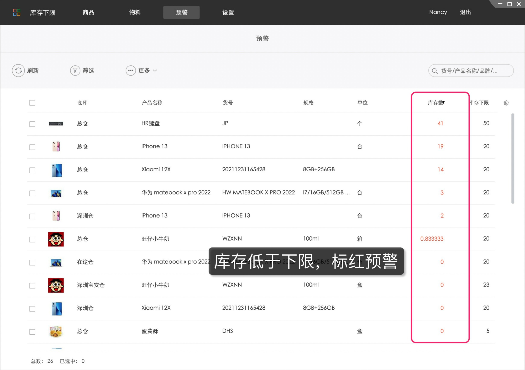Click the search magnifier icon
Screen dimensions: 525x370
click(435, 71)
